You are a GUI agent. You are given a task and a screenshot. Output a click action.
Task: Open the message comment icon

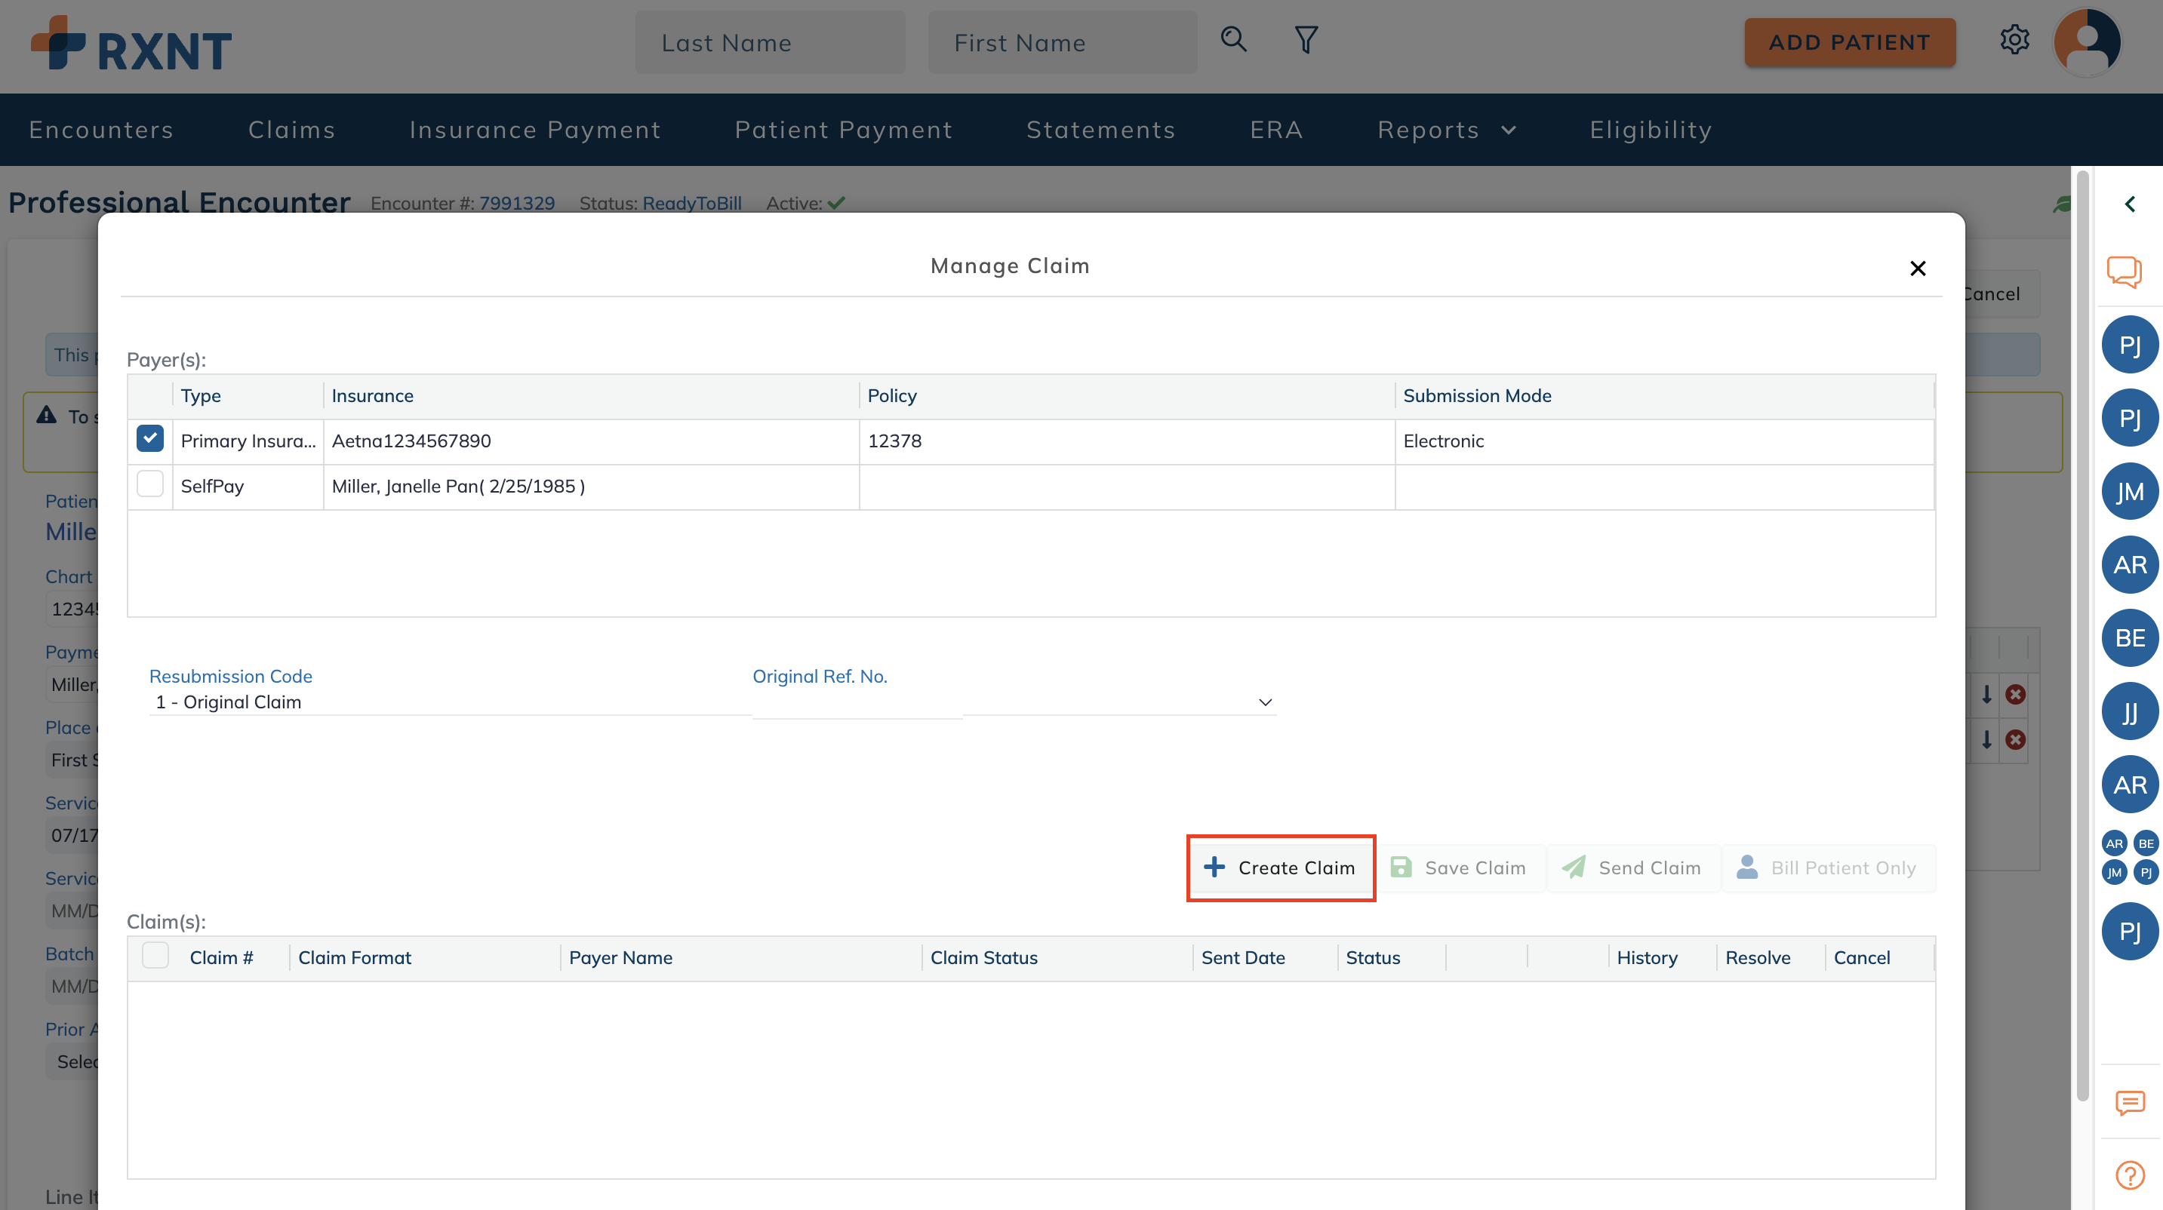[2129, 1103]
